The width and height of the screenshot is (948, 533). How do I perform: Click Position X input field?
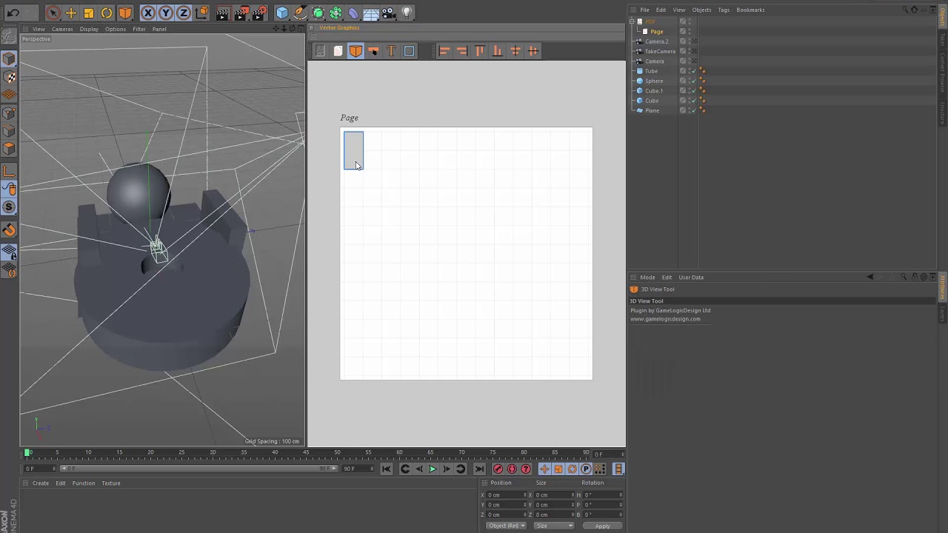pyautogui.click(x=507, y=495)
